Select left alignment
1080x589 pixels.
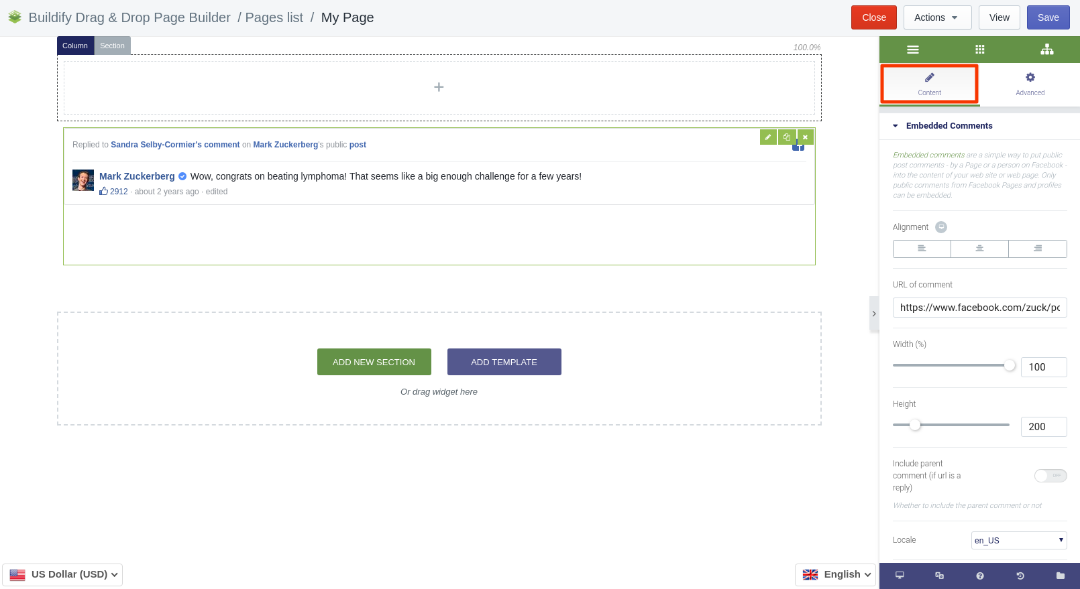click(922, 249)
